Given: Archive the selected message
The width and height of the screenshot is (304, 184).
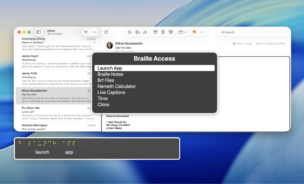Looking at the screenshot, I should click(x=155, y=32).
